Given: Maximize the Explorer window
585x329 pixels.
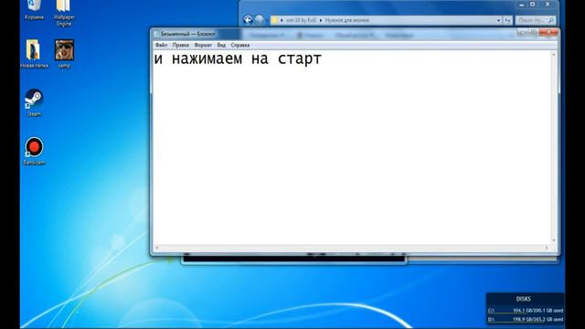Looking at the screenshot, I should click(533, 5).
